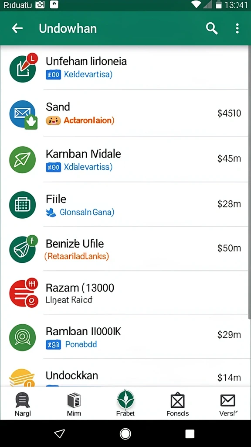The width and height of the screenshot is (251, 447).
Task: Open the Kεidevartisa) blue link
Action: point(88,74)
